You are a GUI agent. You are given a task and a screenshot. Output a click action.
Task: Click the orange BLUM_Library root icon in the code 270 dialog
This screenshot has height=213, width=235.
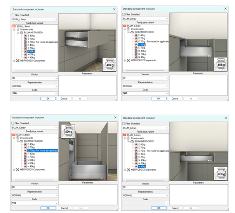14,26
